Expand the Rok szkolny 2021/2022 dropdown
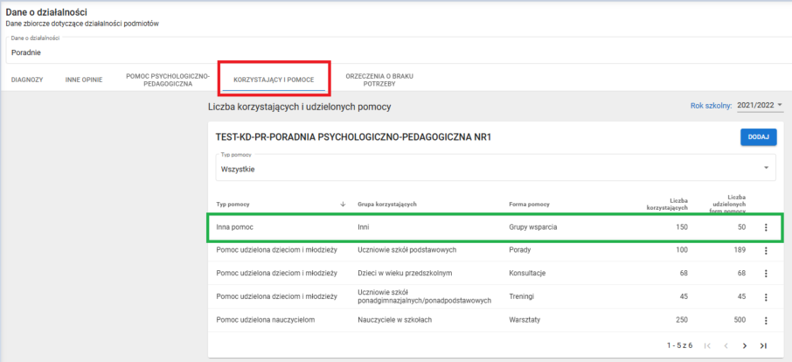 [760, 106]
